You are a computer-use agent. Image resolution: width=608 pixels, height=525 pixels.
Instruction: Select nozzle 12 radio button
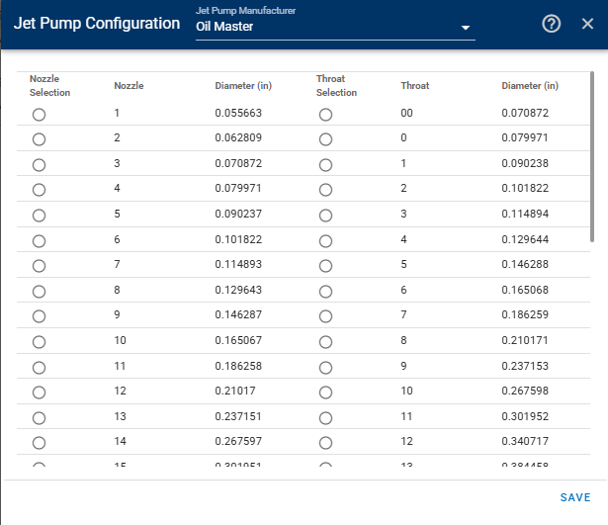click(x=39, y=392)
